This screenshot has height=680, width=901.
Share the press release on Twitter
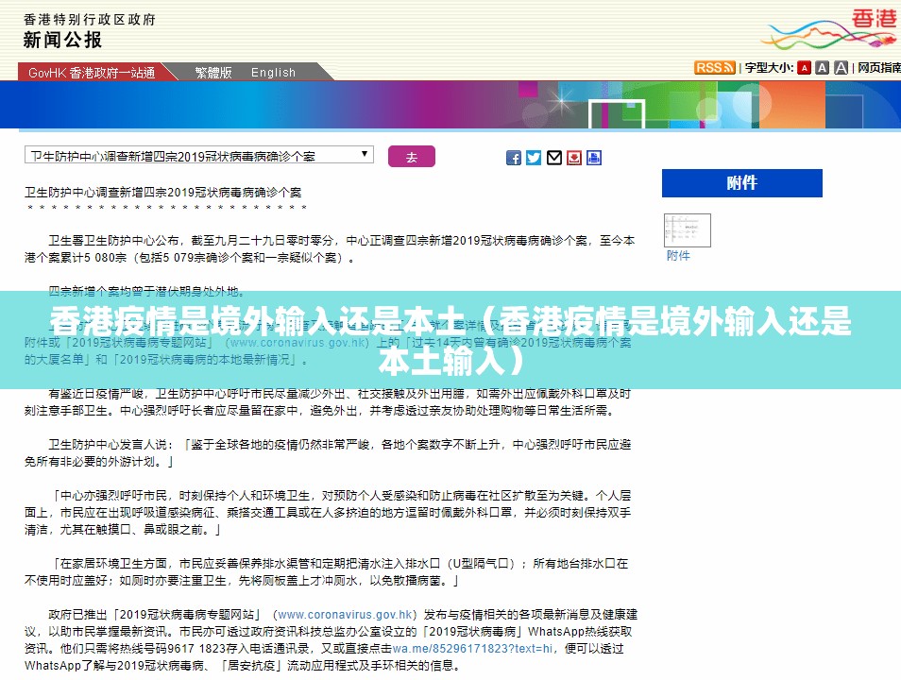coord(534,158)
